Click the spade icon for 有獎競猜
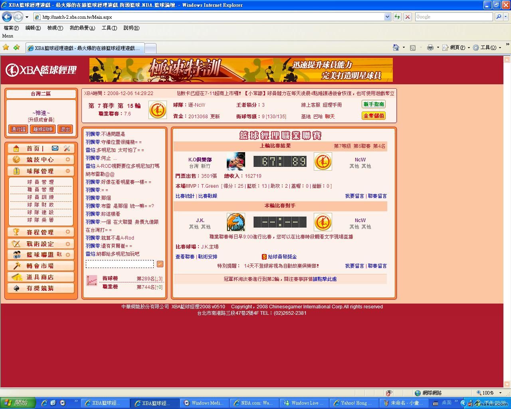The image size is (511, 409). [17, 288]
